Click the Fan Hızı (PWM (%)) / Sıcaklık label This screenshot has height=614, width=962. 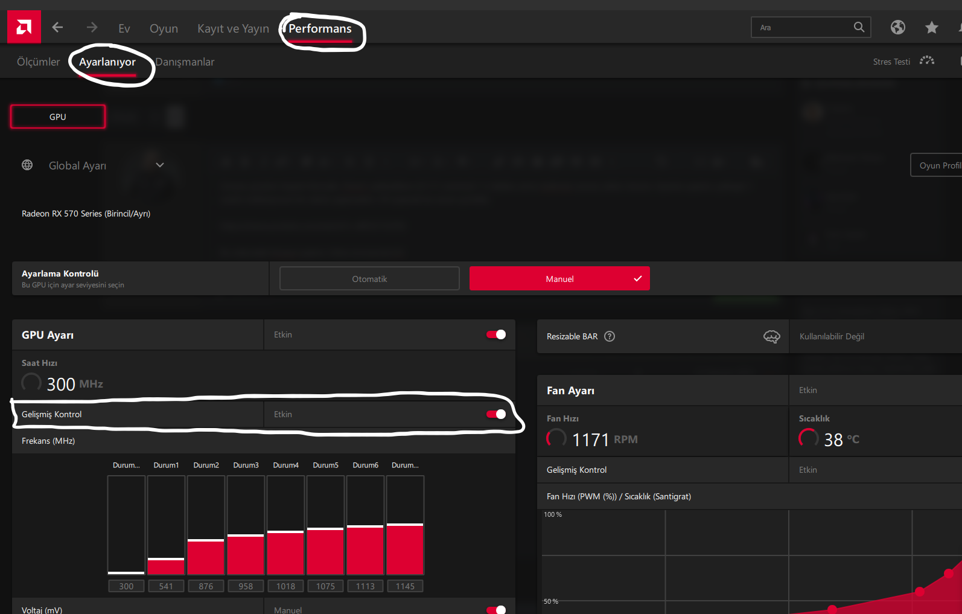pyautogui.click(x=619, y=496)
